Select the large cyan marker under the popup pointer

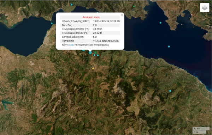click(90, 52)
